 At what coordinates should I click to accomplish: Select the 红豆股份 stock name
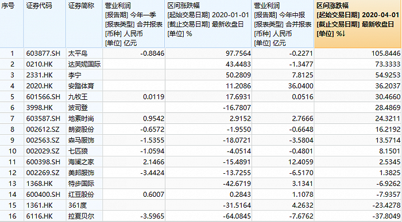pyautogui.click(x=81, y=194)
